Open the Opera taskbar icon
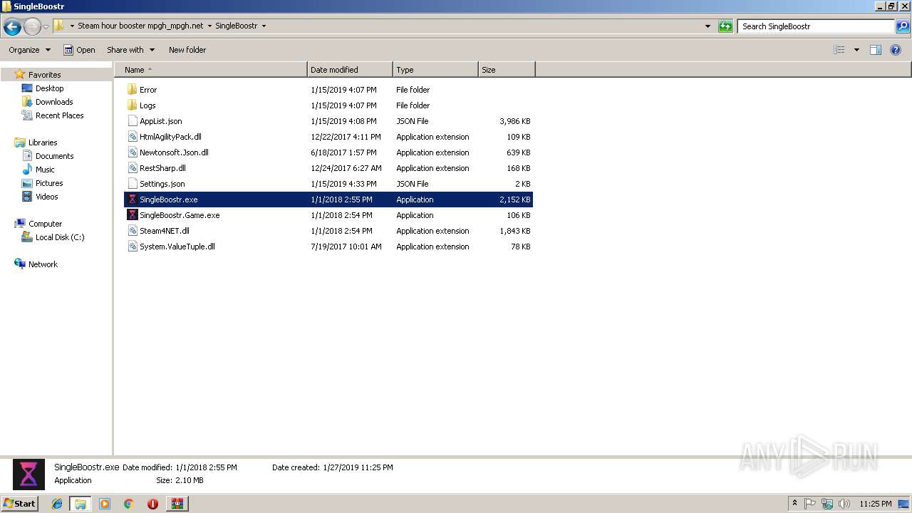Screen dimensions: 912x513 click(x=152, y=504)
